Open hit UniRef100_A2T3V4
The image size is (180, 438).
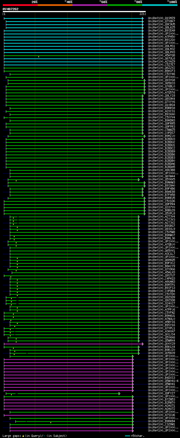(162, 217)
